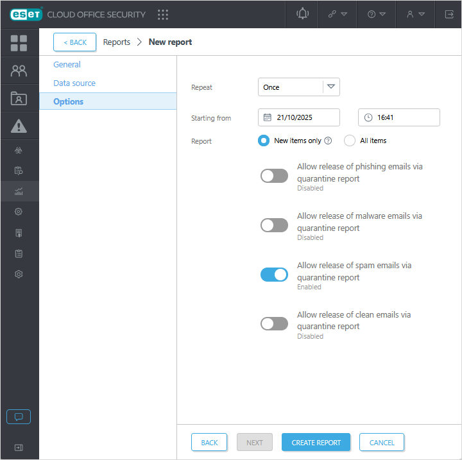Select the All items radio button

350,141
